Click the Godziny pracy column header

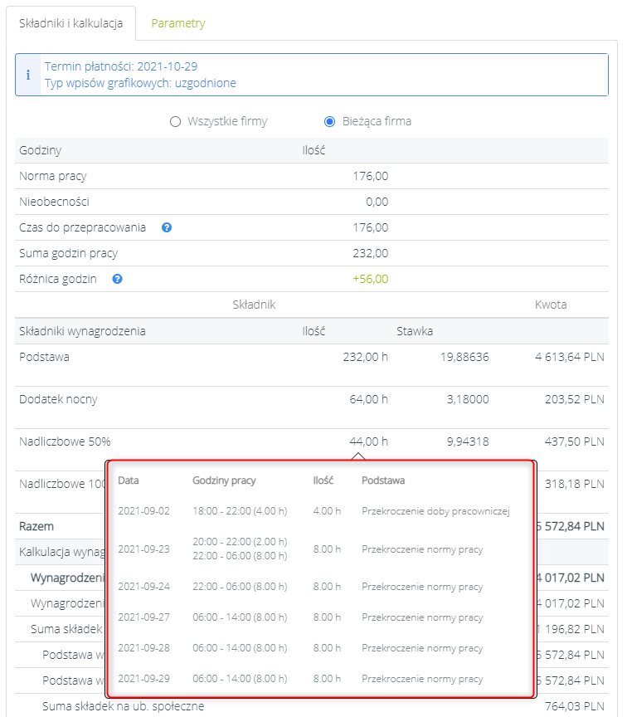click(x=224, y=480)
